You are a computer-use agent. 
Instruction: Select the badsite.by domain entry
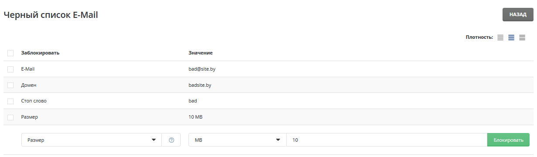(200, 85)
